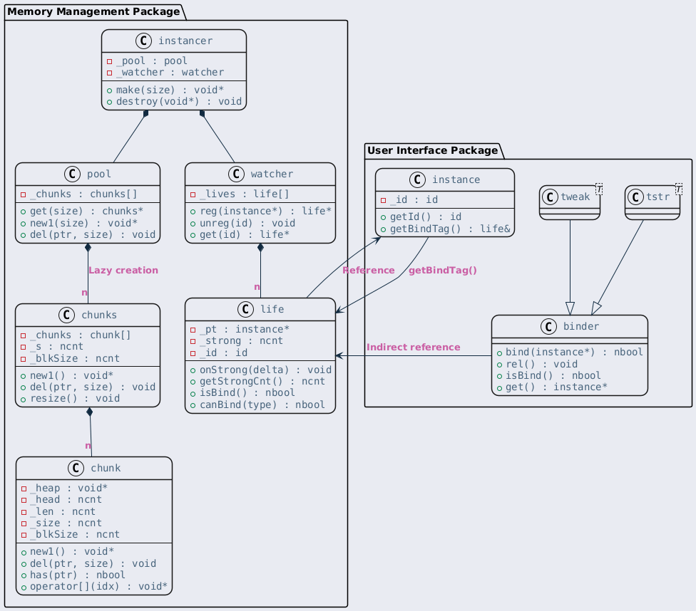
Task: Click the rel() : void method
Action: click(541, 364)
